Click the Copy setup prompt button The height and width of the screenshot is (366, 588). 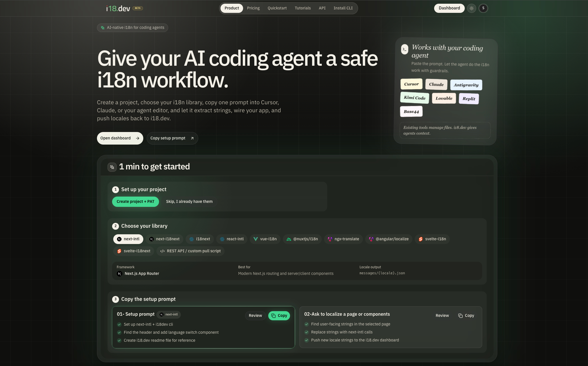(x=172, y=138)
